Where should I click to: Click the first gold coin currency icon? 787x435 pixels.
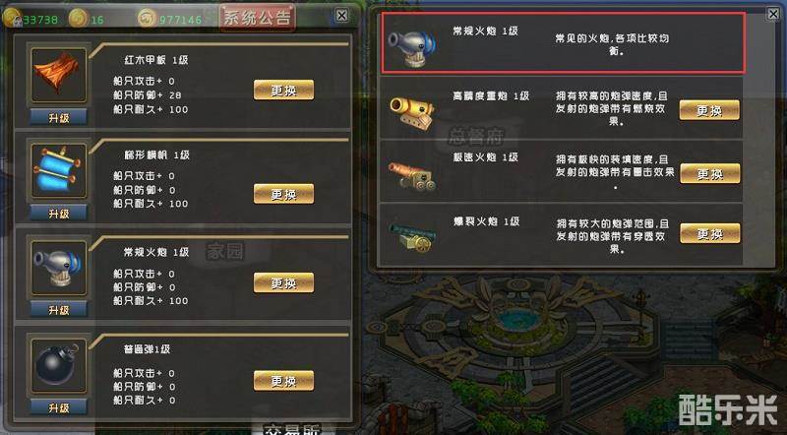12,18
